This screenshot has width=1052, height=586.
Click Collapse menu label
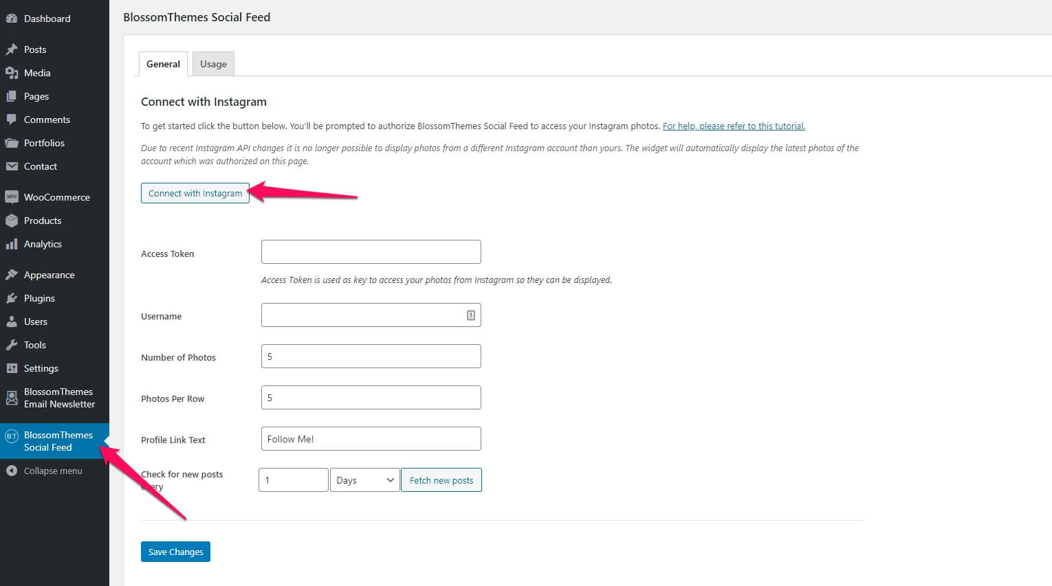point(53,471)
